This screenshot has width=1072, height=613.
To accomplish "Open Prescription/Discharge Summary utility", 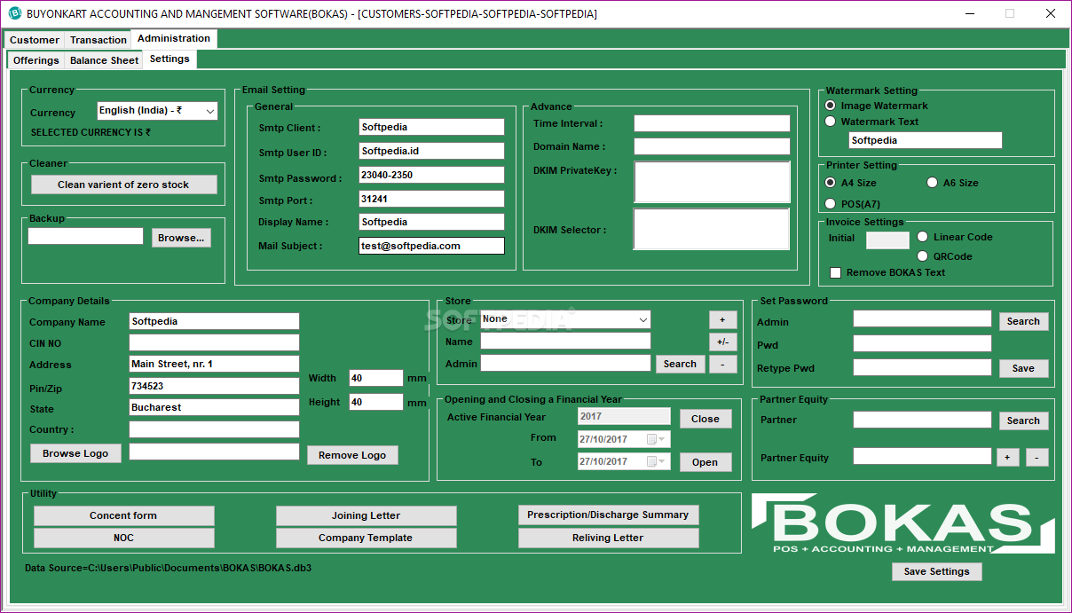I will click(x=608, y=515).
